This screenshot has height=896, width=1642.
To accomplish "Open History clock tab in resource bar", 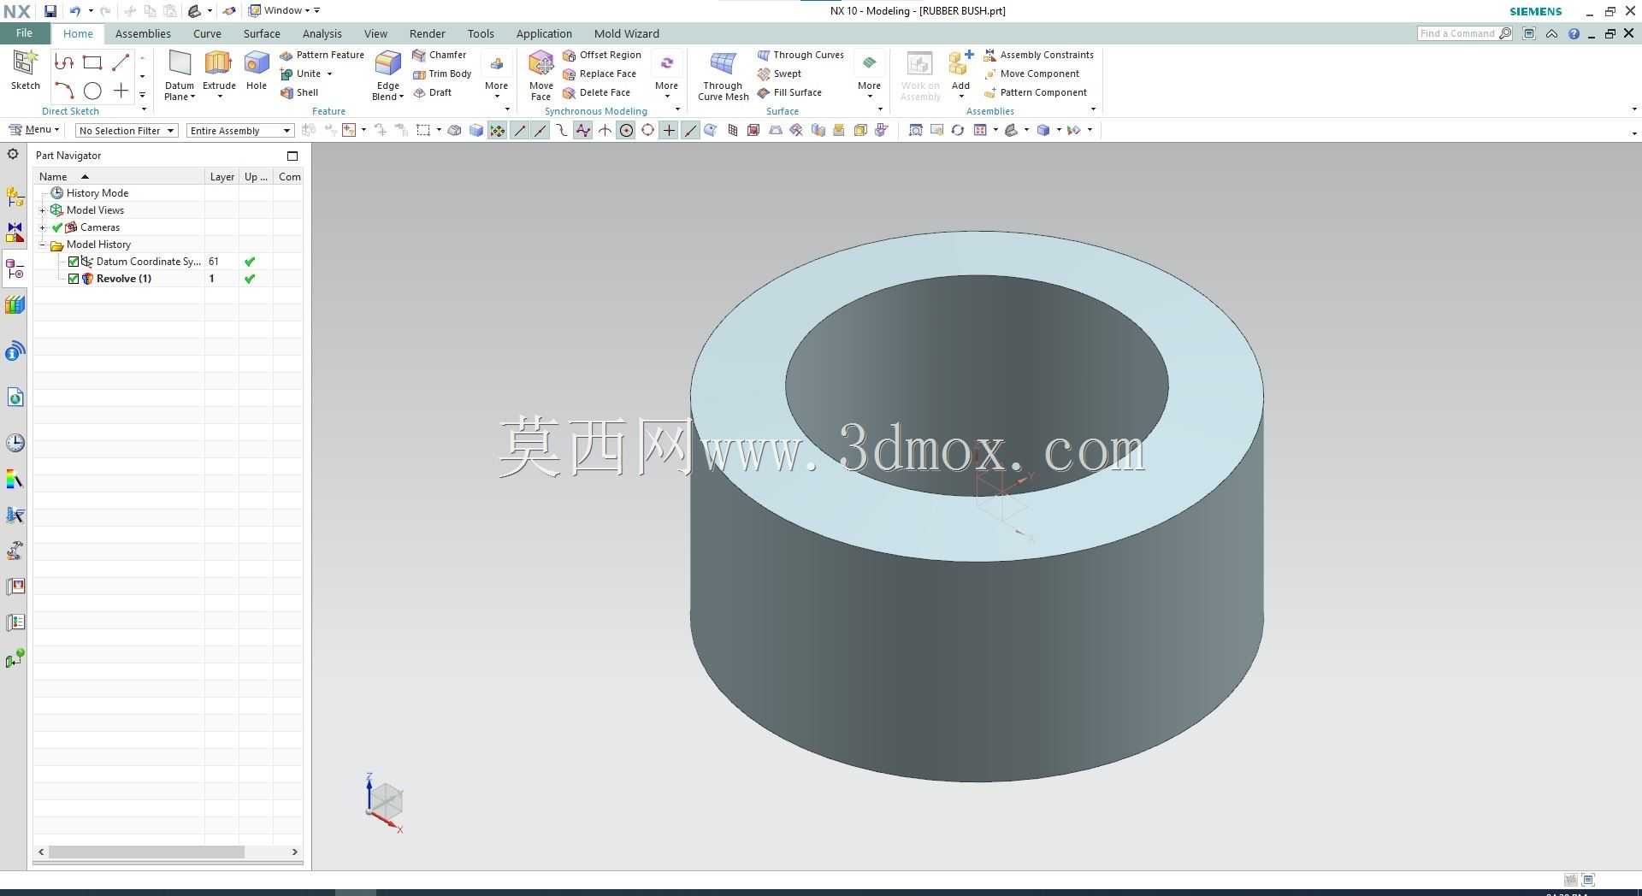I will (x=15, y=443).
